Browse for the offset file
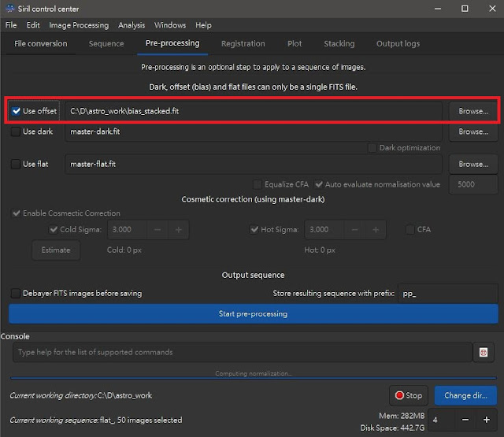Screen dimensions: 504x437 [473, 111]
